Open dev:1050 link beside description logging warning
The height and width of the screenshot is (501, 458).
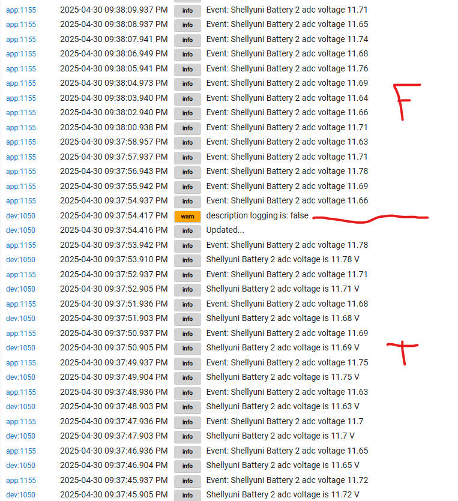[21, 216]
